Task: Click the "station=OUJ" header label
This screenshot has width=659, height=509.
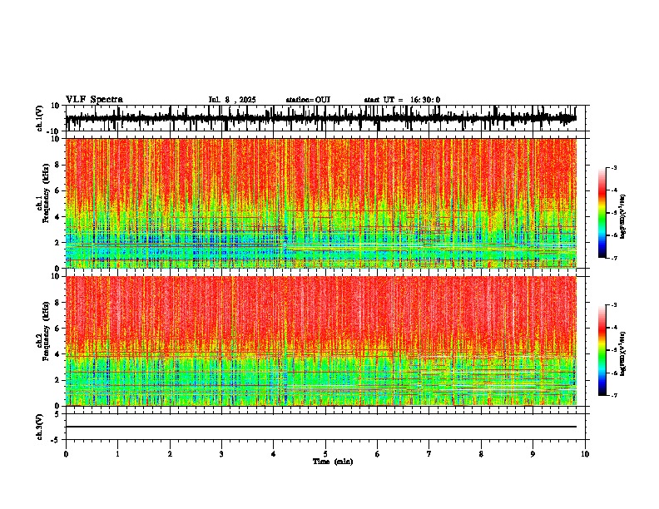Action: click(x=308, y=100)
